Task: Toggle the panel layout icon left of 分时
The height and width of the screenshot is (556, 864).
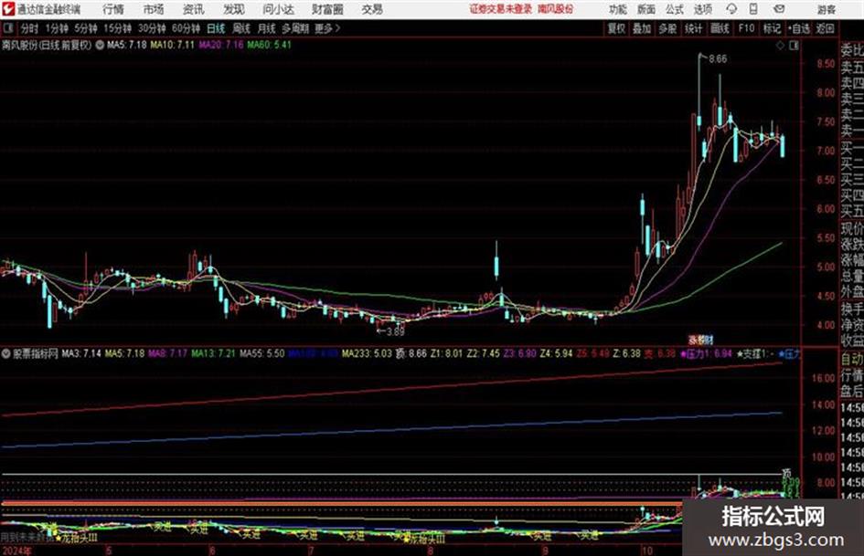Action: pyautogui.click(x=7, y=28)
